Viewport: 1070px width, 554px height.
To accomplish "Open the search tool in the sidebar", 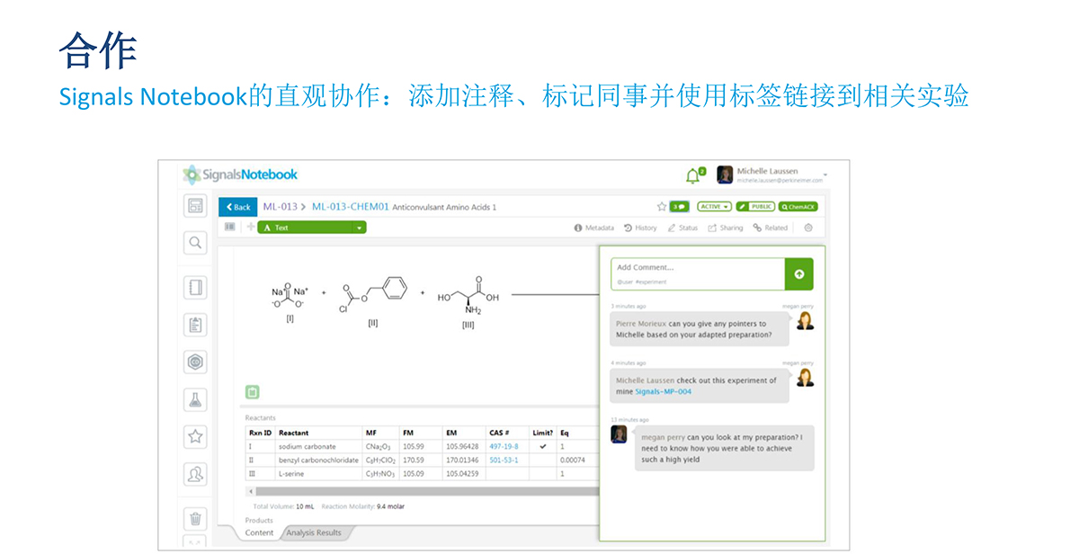I will pyautogui.click(x=195, y=243).
